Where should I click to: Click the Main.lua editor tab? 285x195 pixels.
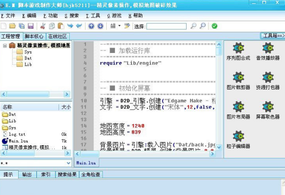(86, 163)
